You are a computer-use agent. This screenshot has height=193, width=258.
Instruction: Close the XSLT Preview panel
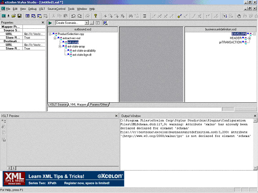116,116
